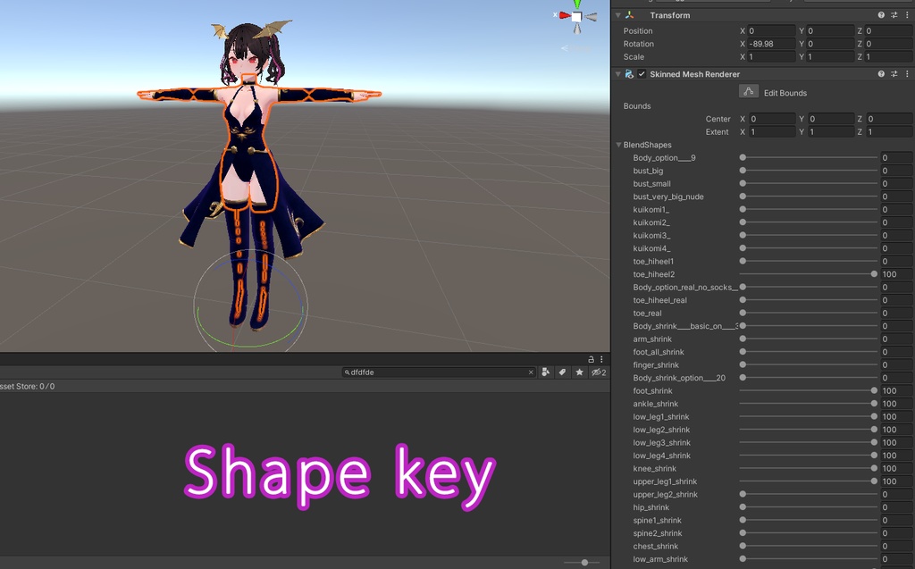The height and width of the screenshot is (569, 915).
Task: Select the kuikomi4_ blendshape label
Action: click(651, 248)
